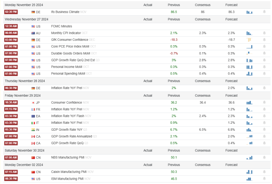This screenshot has width=272, height=184.
Task: Click the GfK Consumer Confidence chart icon
Action: [x=250, y=40]
